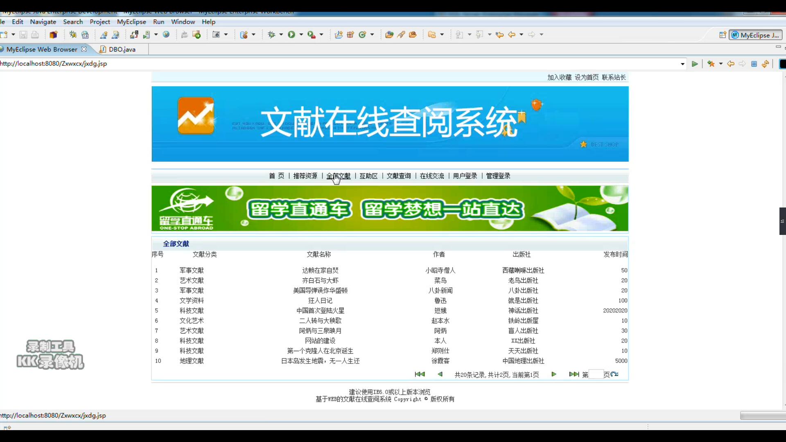Expand the URL history dropdown
The width and height of the screenshot is (786, 442).
(x=682, y=64)
